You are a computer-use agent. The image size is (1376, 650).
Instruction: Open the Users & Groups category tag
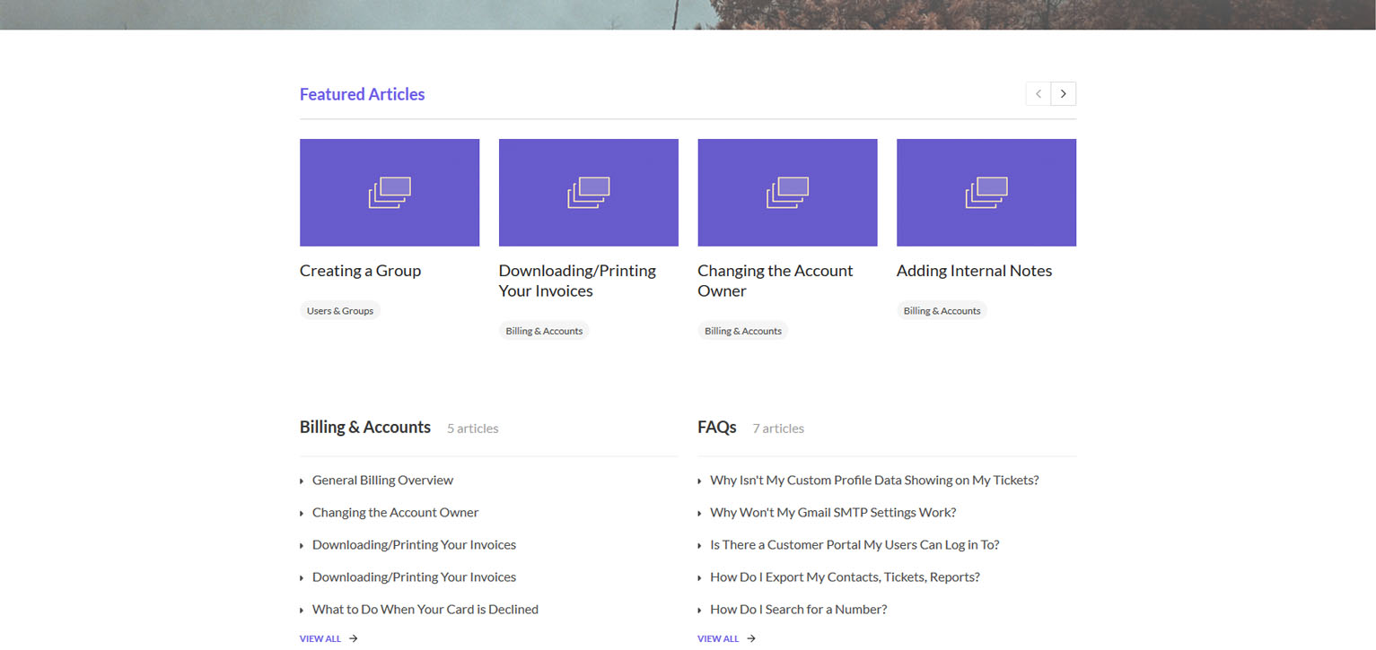[340, 310]
